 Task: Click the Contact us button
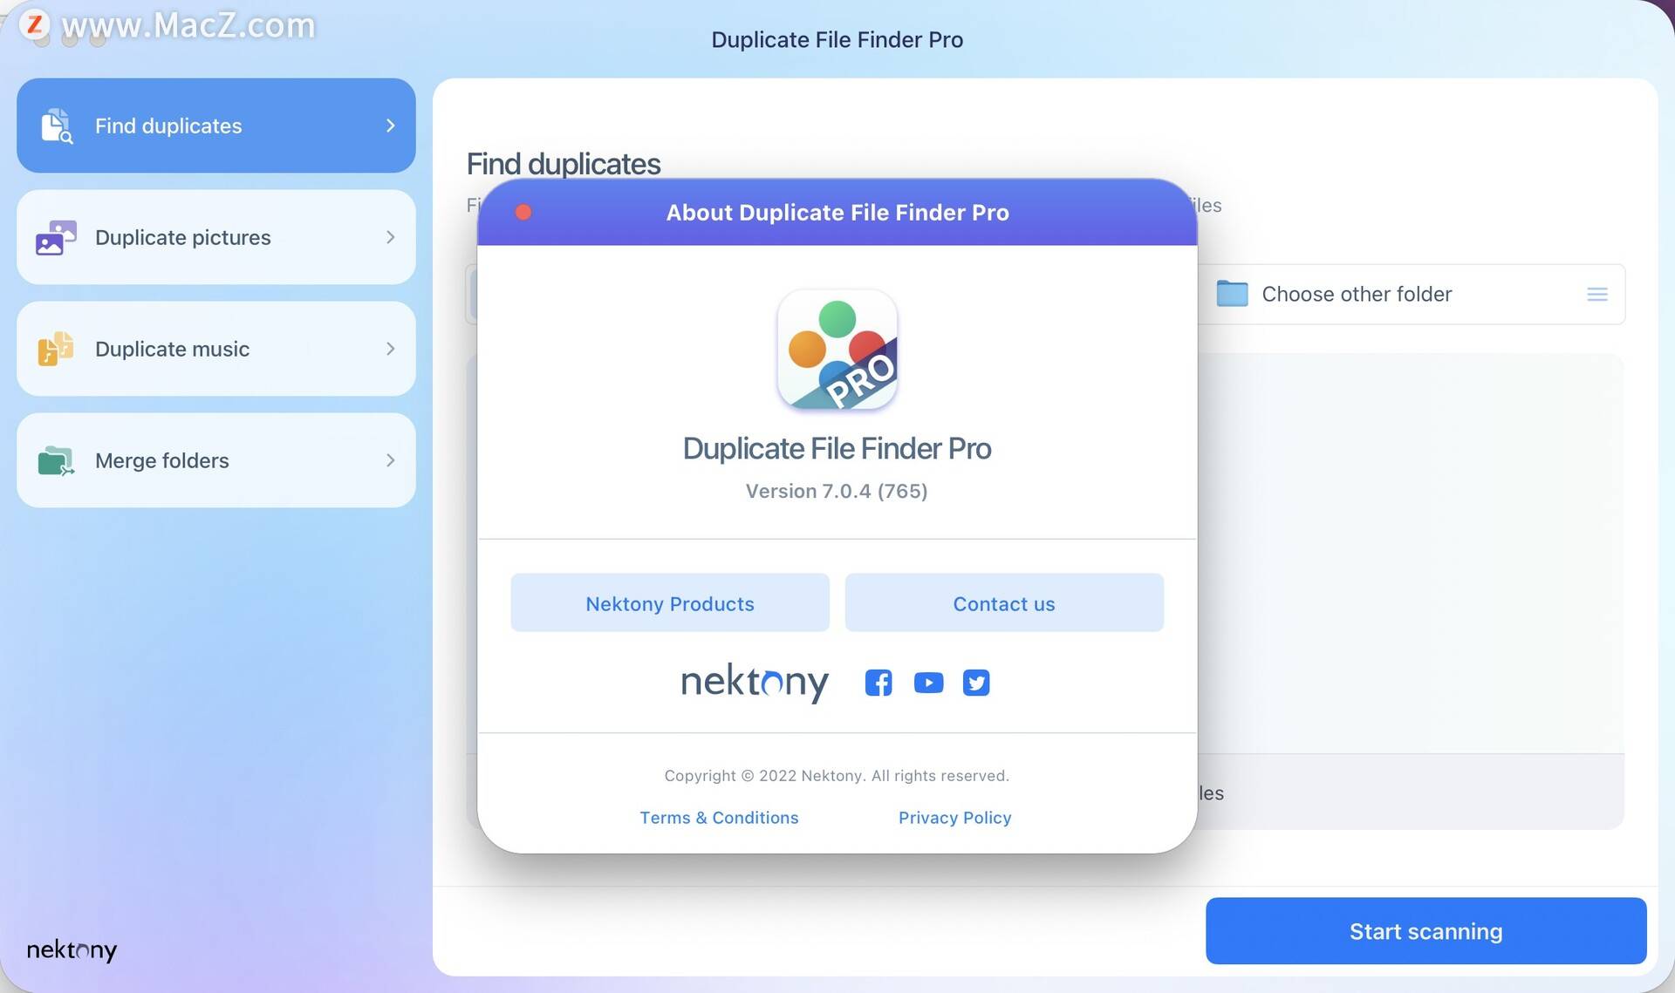coord(1004,602)
